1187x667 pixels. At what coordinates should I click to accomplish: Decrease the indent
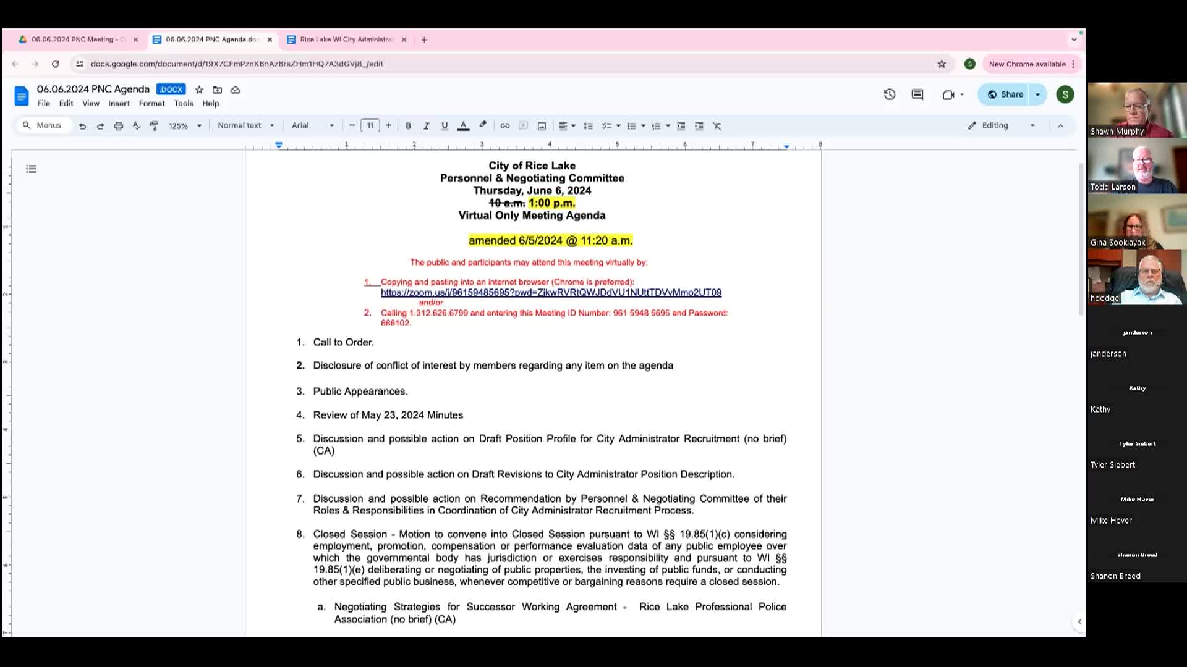[x=681, y=126]
